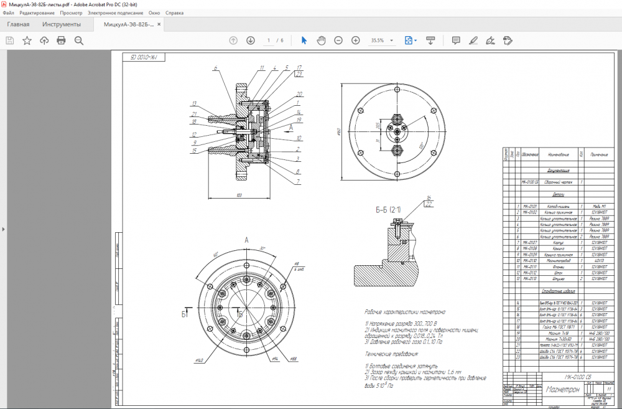Click the upload to cloud icon
Screen dimensions: 622x409
[44, 40]
